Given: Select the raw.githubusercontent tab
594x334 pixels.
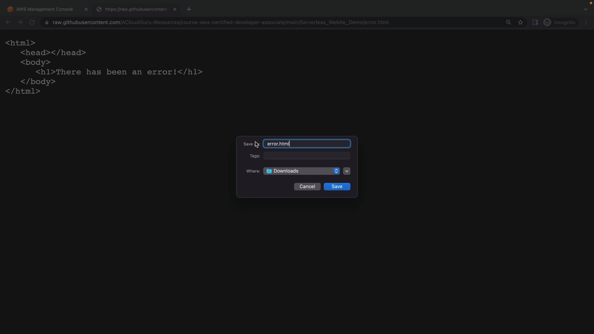Looking at the screenshot, I should point(136,9).
